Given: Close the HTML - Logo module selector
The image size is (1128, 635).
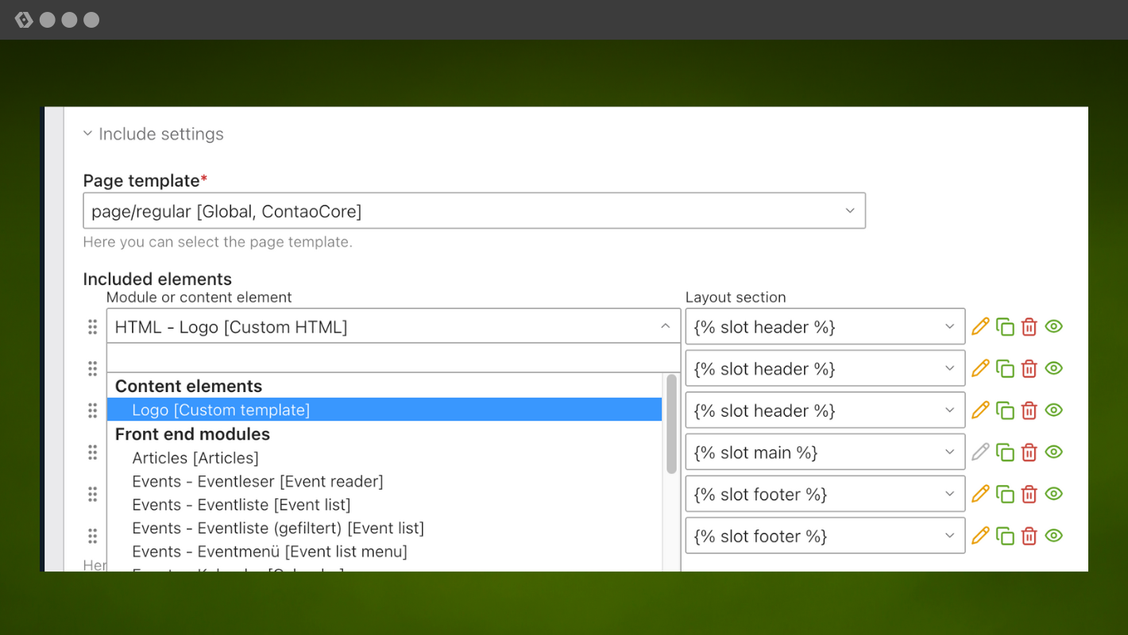Looking at the screenshot, I should (x=665, y=326).
